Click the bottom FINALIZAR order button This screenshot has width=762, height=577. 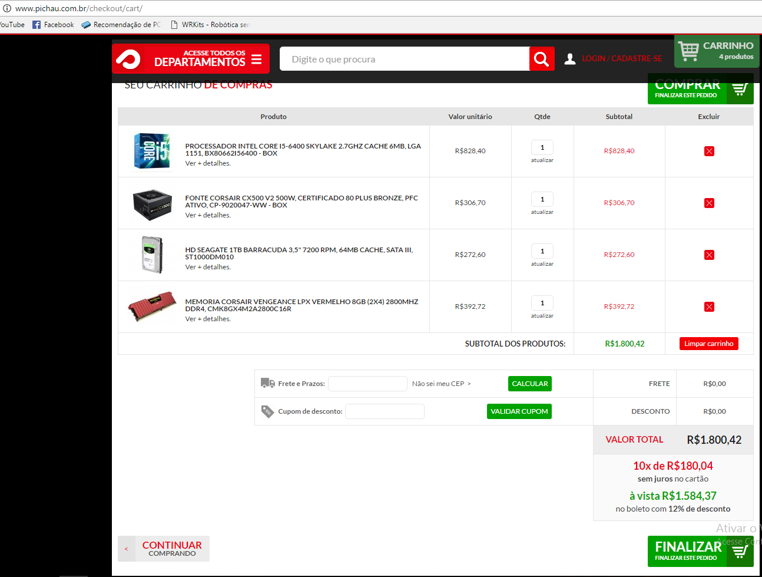coord(701,551)
